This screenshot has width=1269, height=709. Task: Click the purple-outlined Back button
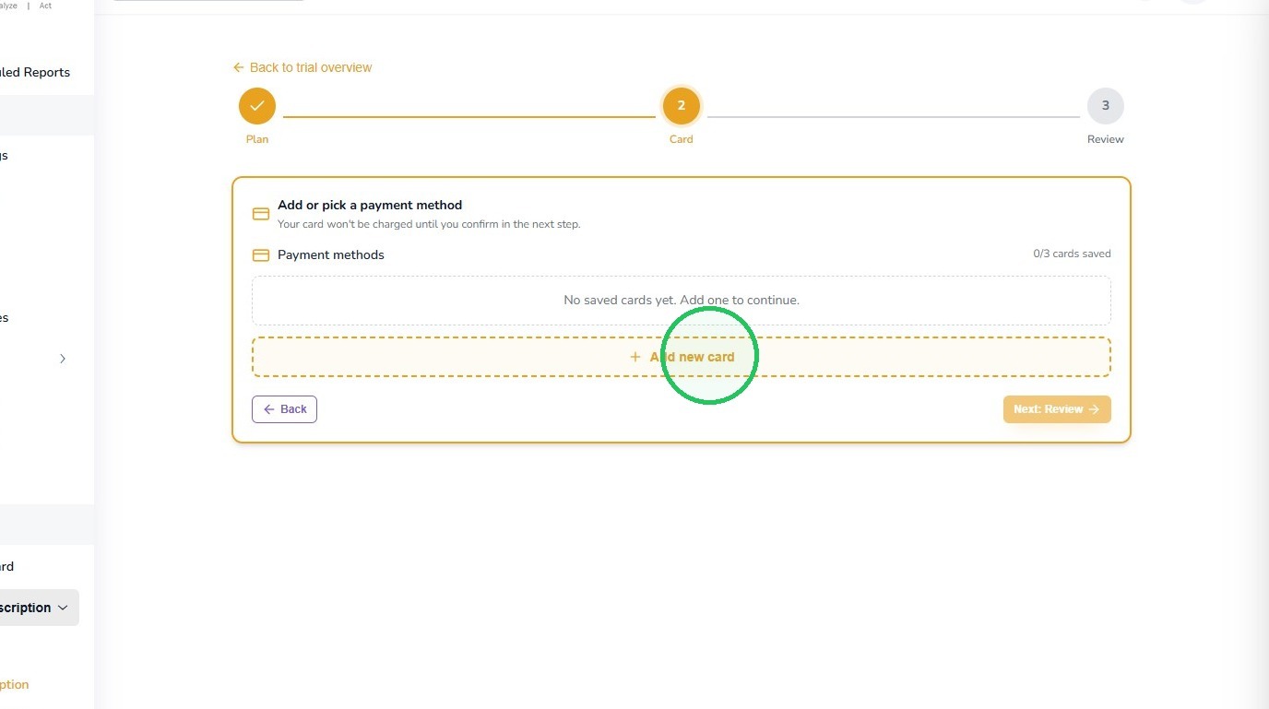(284, 409)
